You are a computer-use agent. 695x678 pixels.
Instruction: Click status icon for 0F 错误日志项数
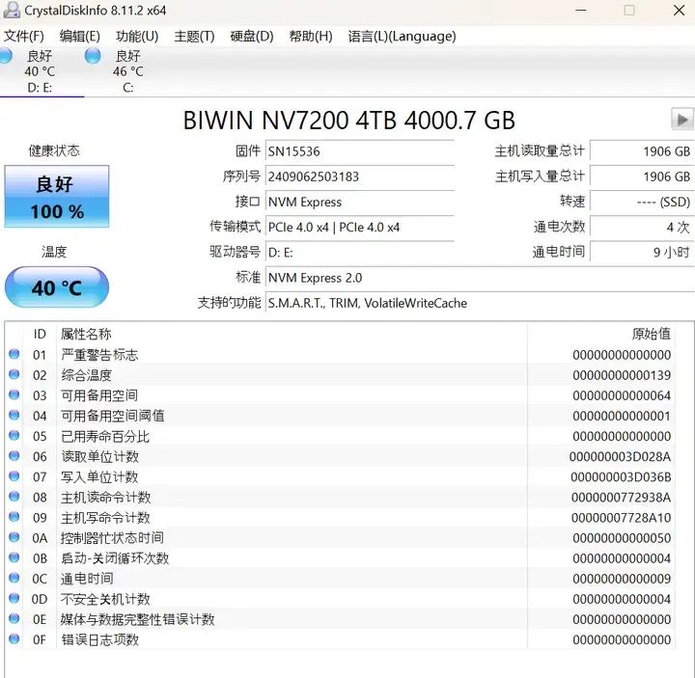(14, 639)
